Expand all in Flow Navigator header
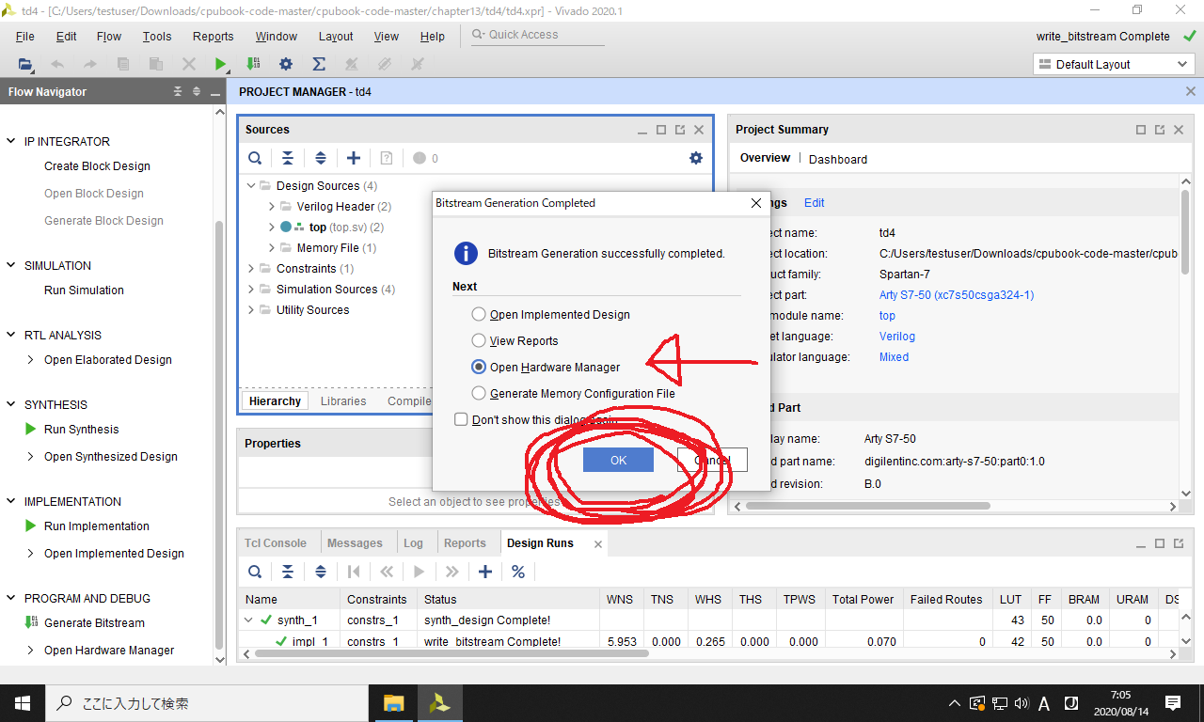 tap(197, 92)
